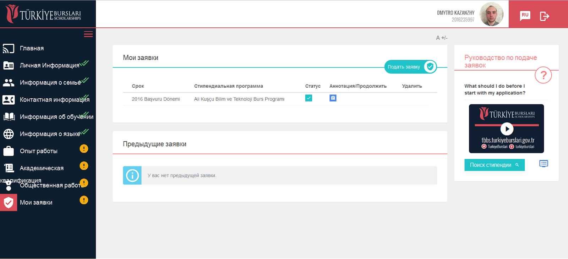Click Руководство по подаче заявок heading

pyautogui.click(x=501, y=61)
